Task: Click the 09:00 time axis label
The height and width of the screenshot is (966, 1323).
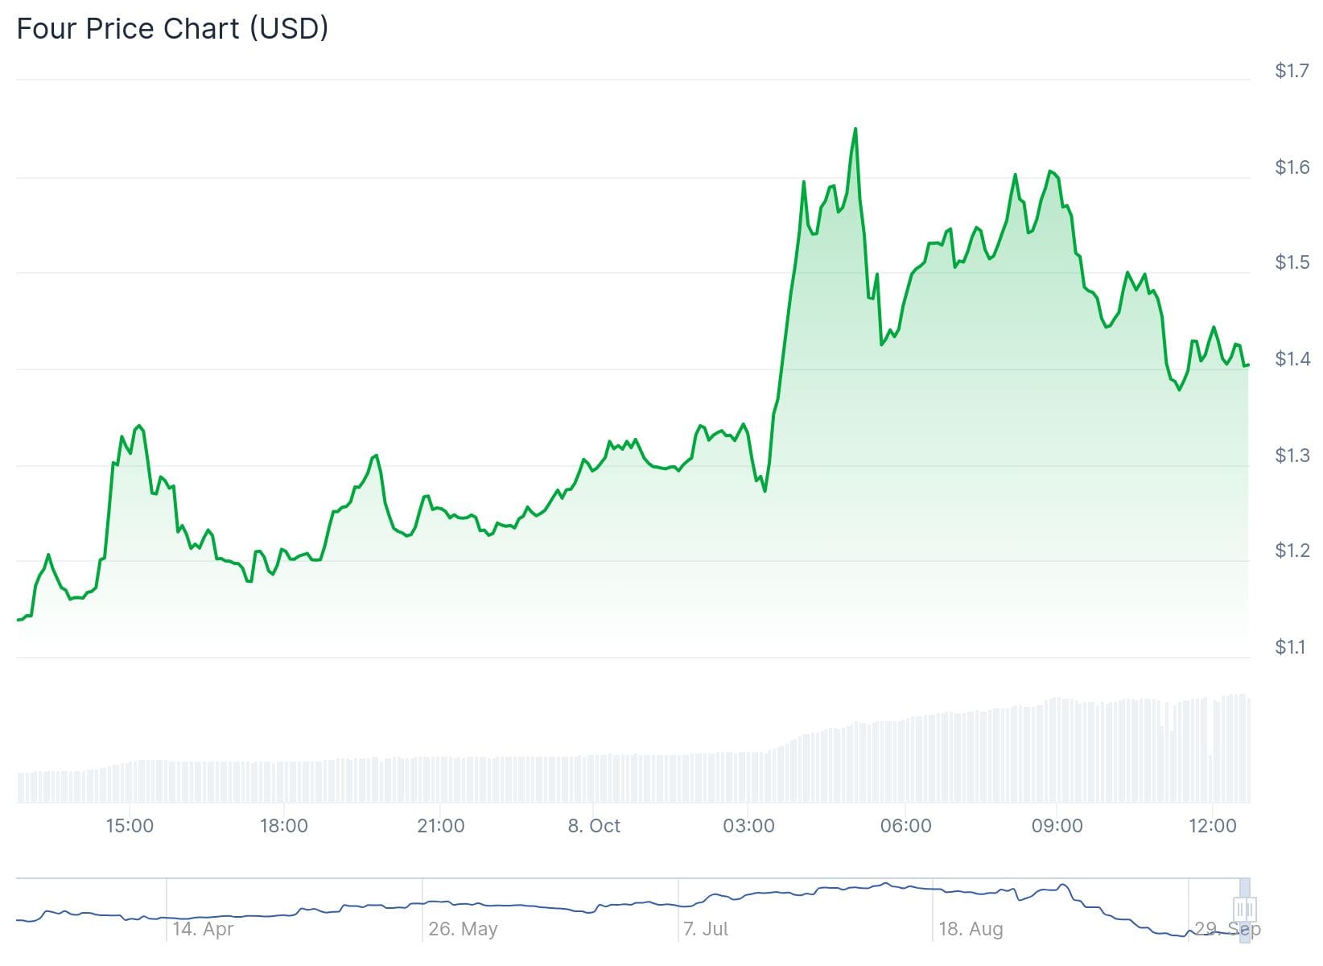Action: pyautogui.click(x=1057, y=826)
